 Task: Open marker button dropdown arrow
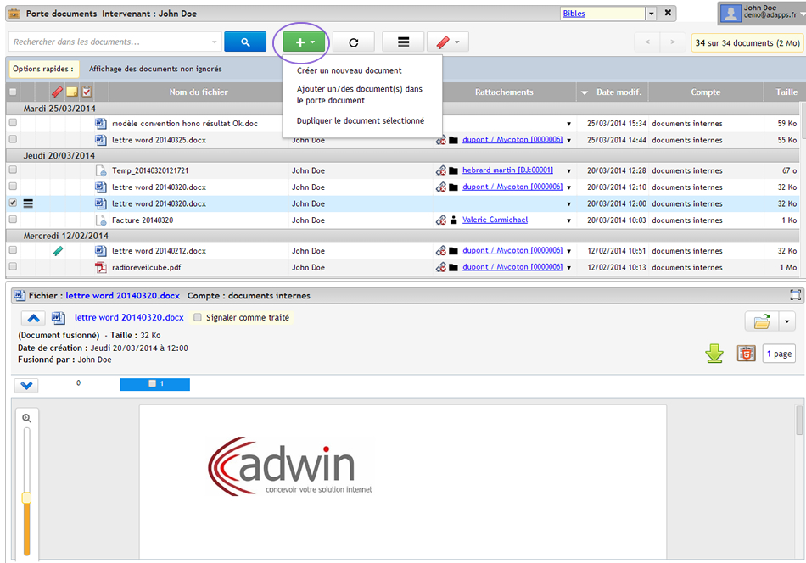click(x=457, y=42)
